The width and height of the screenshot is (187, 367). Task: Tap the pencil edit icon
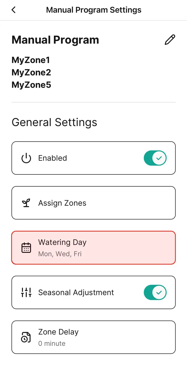pos(170,40)
